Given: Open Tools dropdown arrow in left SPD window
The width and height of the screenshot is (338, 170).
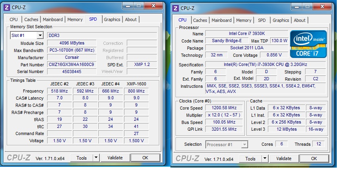Looking at the screenshot, I should [x=96, y=158].
